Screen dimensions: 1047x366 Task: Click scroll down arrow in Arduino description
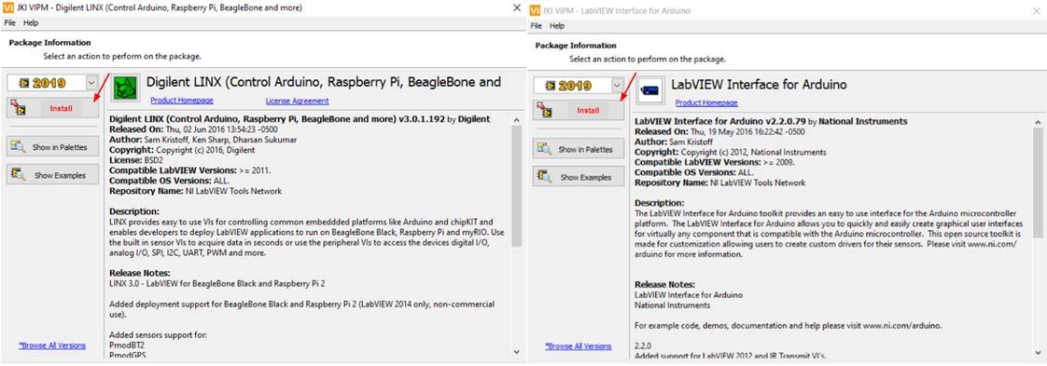pos(1037,352)
